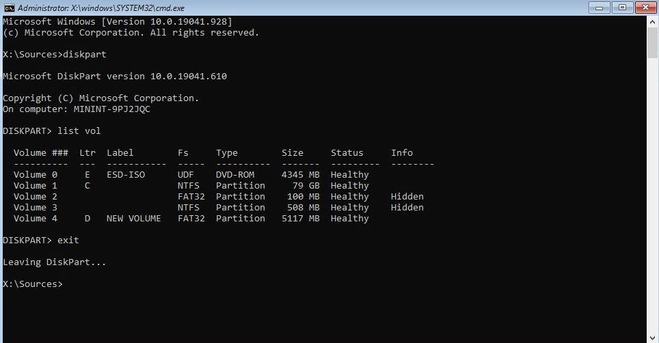The height and width of the screenshot is (343, 659).
Task: Click the scrollbar down arrow
Action: [x=653, y=337]
